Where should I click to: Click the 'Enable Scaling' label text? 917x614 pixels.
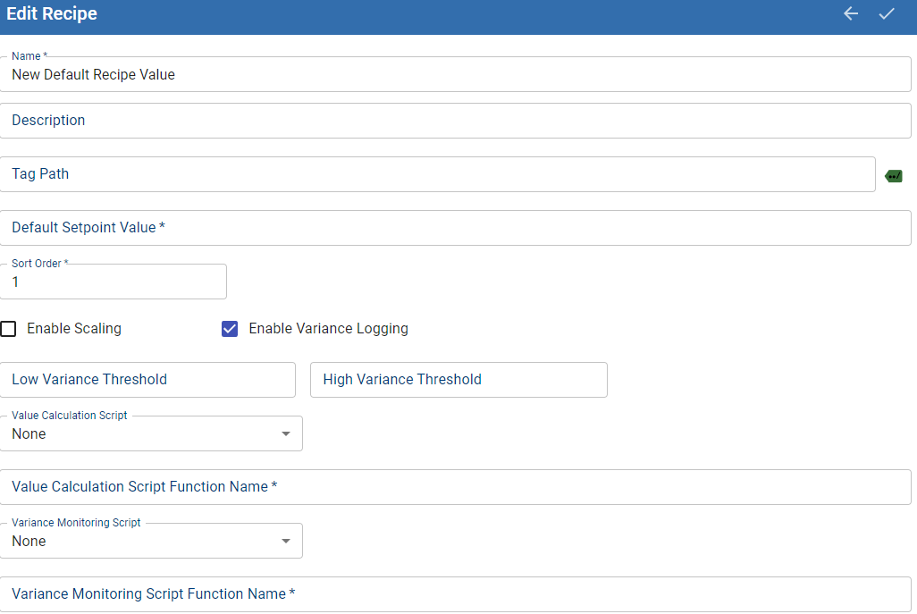point(74,329)
